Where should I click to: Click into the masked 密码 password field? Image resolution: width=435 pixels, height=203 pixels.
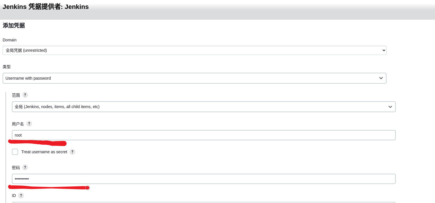tap(204, 179)
